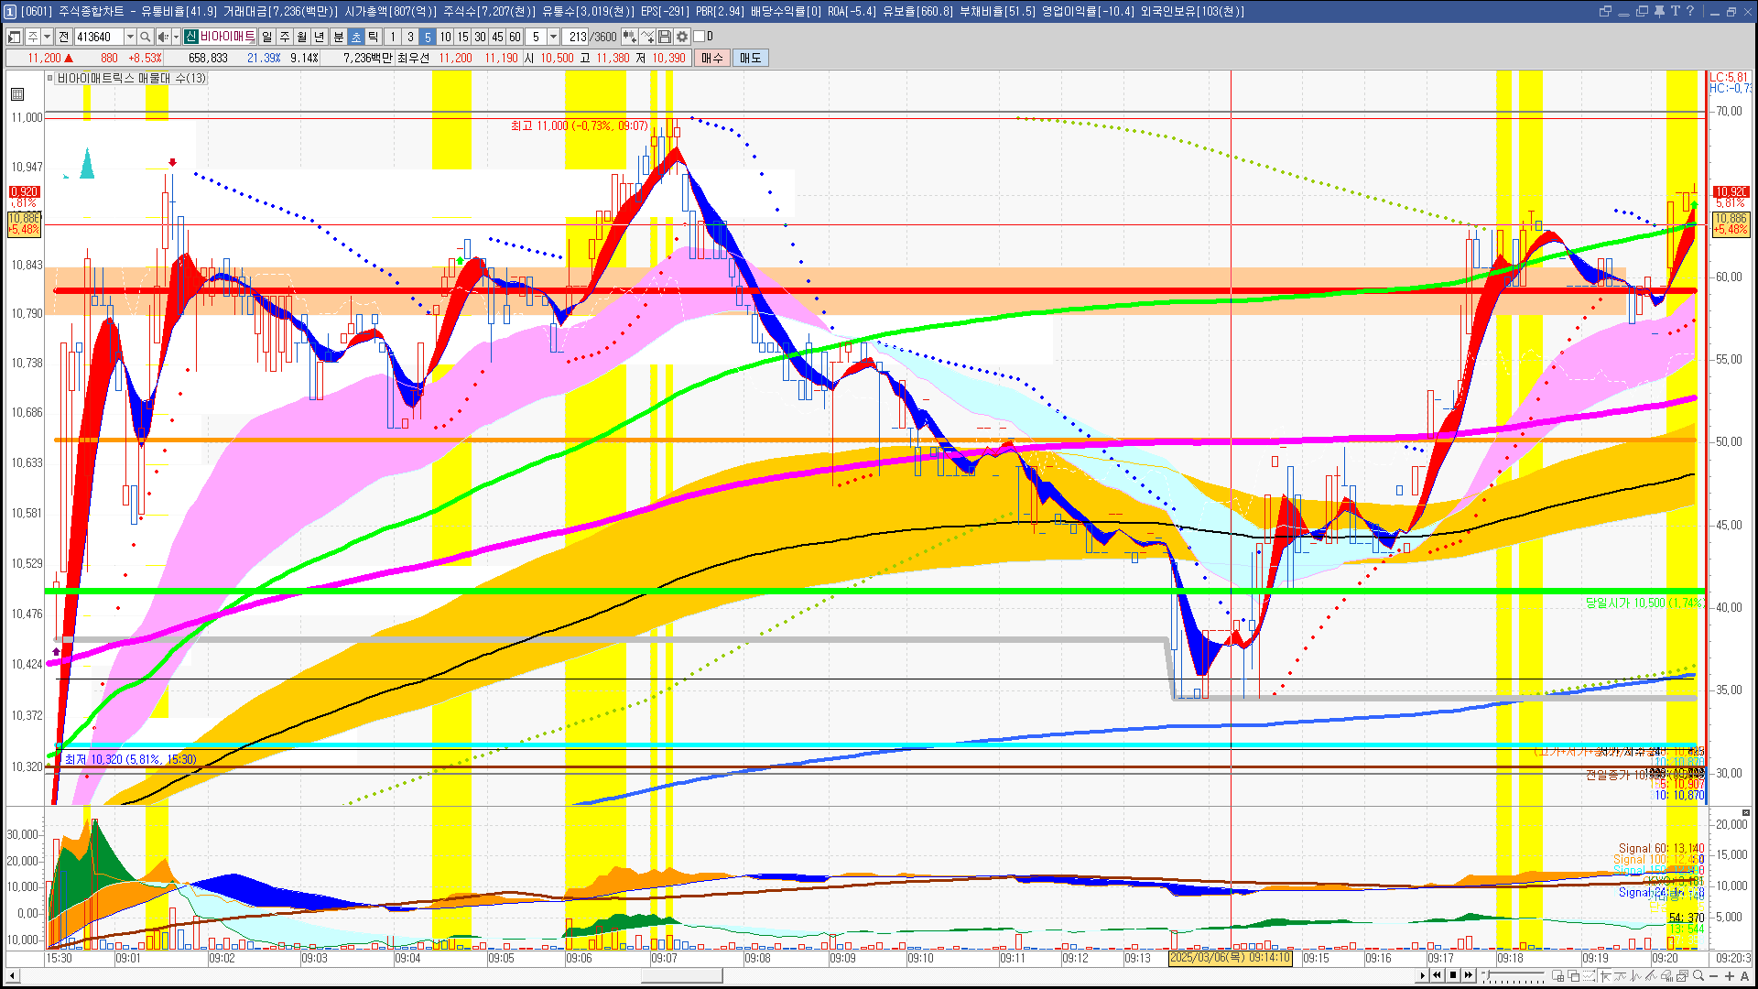1758x989 pixels.
Task: Click the 매도 sell button
Action: [751, 58]
